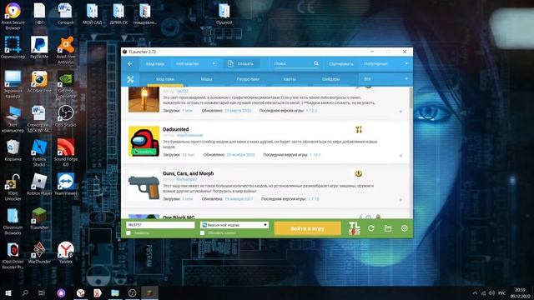534x300 pixels.
Task: Click the torch thumbnail of the first modpack
Action: (x=144, y=99)
